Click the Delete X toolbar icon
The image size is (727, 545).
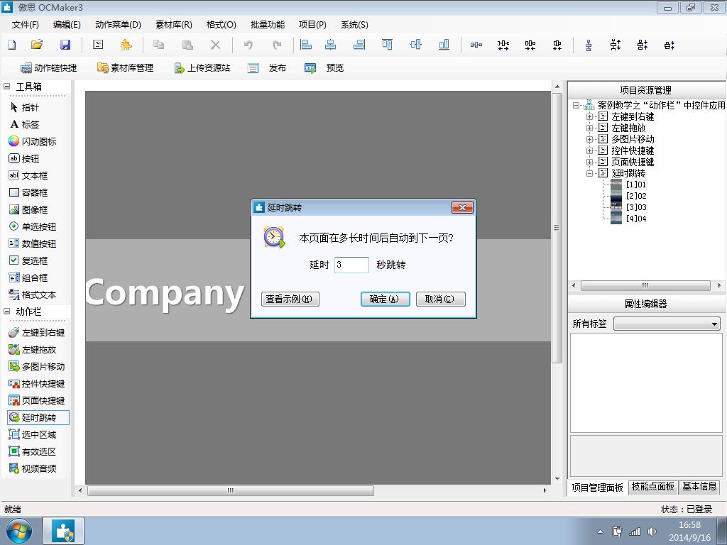pos(215,45)
